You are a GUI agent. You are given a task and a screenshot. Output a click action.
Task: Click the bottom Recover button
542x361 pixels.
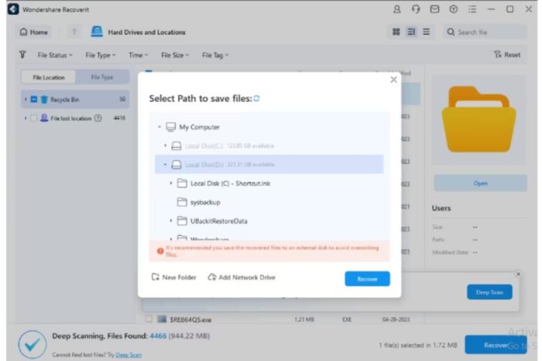[x=496, y=345]
